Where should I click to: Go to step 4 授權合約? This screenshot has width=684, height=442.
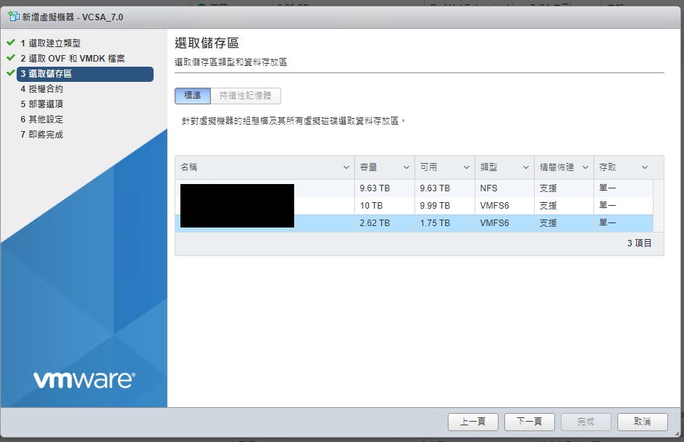42,89
